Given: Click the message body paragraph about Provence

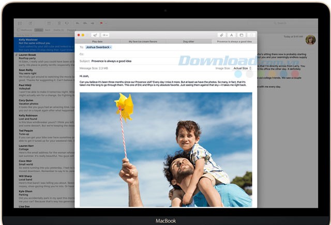Looking at the screenshot, I should coord(163,84).
